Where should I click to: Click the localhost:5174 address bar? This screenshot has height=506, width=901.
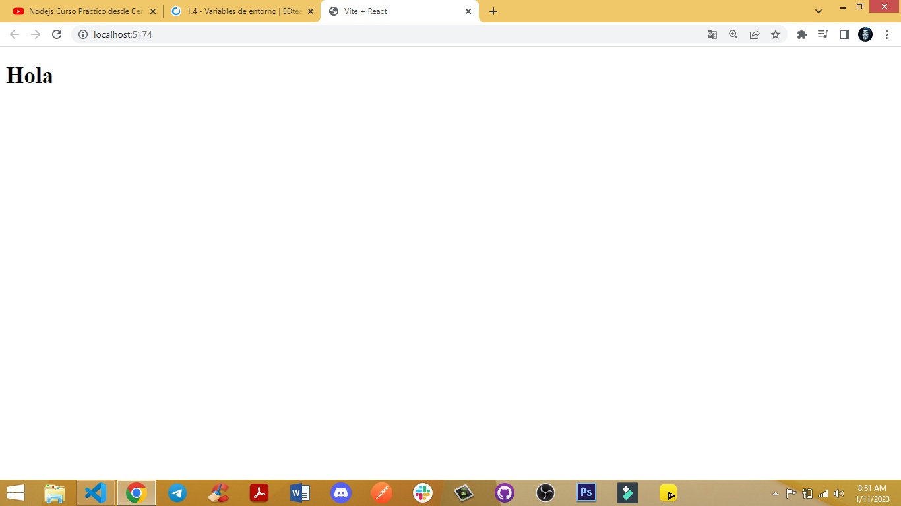click(396, 34)
